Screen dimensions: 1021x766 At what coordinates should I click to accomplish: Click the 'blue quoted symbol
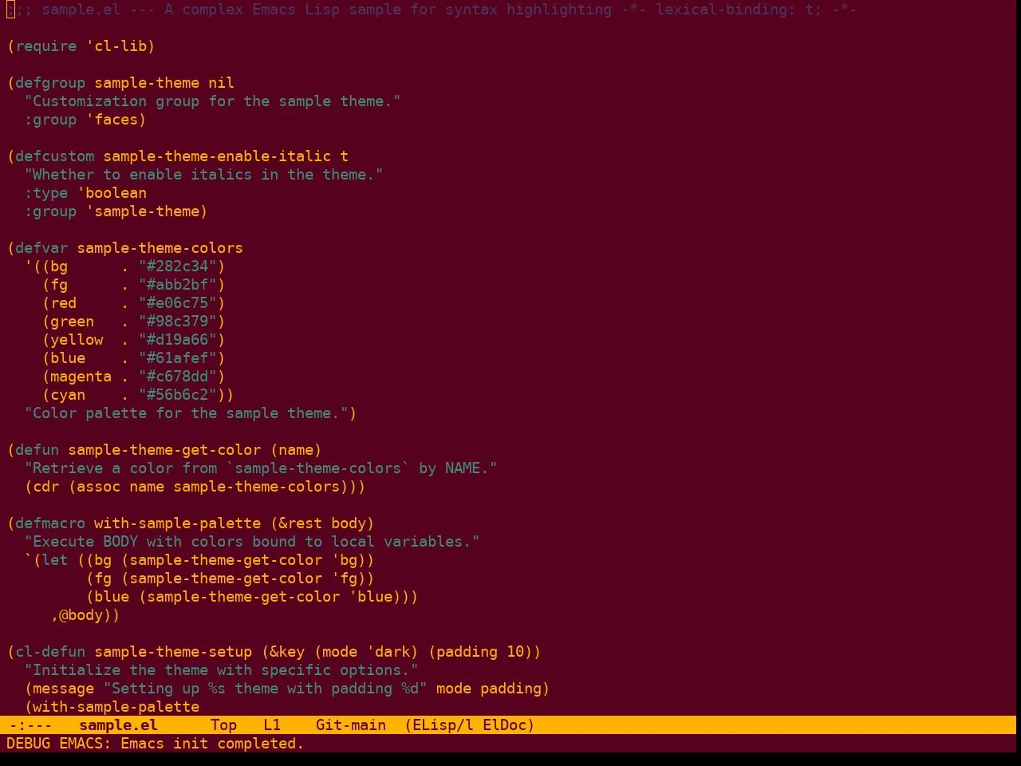371,597
